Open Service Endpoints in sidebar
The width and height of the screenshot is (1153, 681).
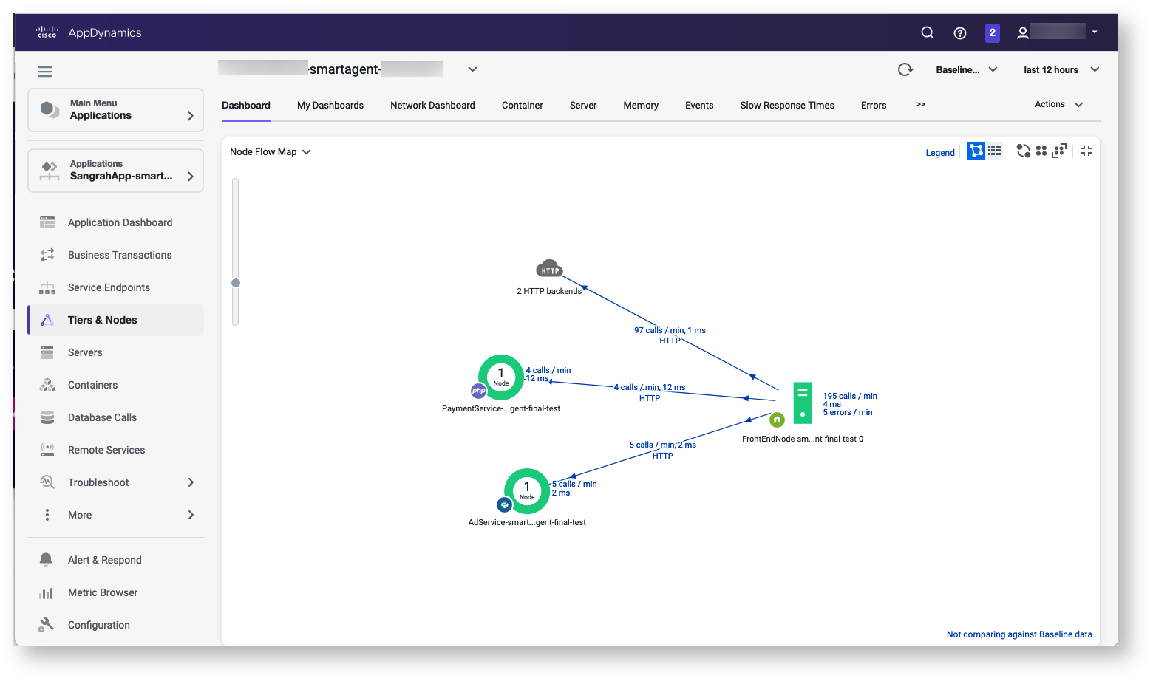(115, 287)
